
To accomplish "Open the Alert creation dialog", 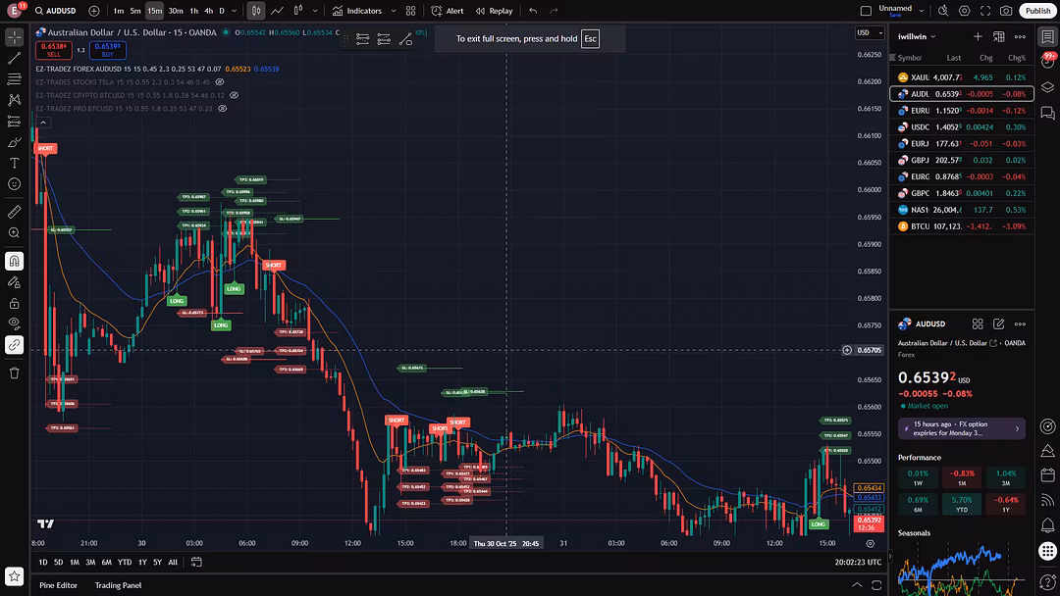I will click(448, 11).
